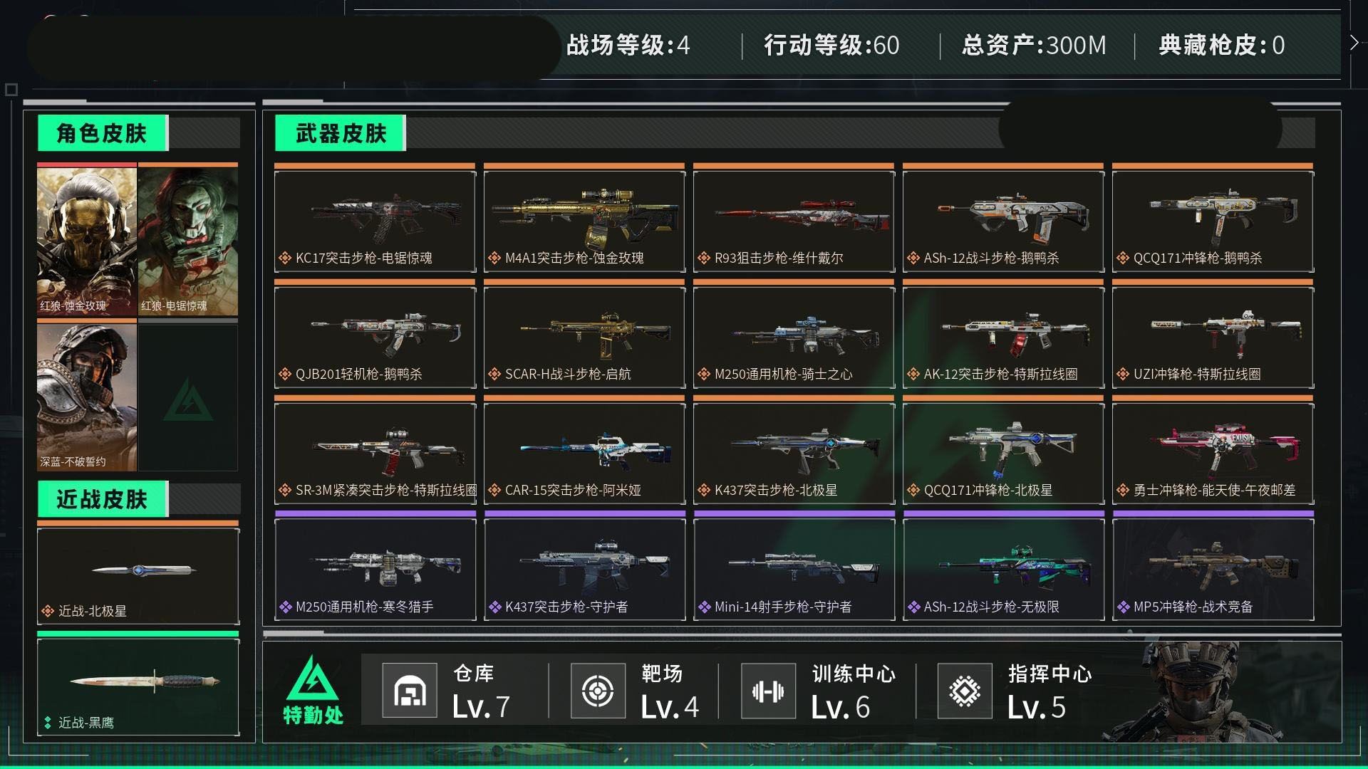Viewport: 1368px width, 769px height.
Task: Switch to the 武器皮肤 tab
Action: [x=341, y=133]
